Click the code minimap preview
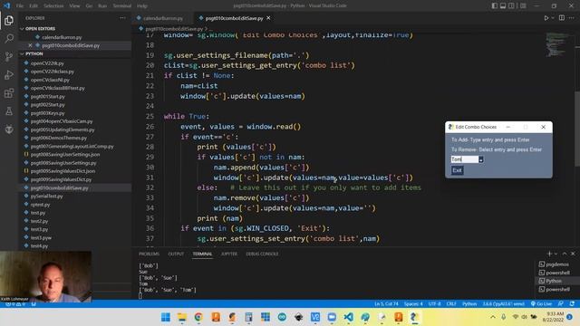580x326 pixels. (558, 44)
